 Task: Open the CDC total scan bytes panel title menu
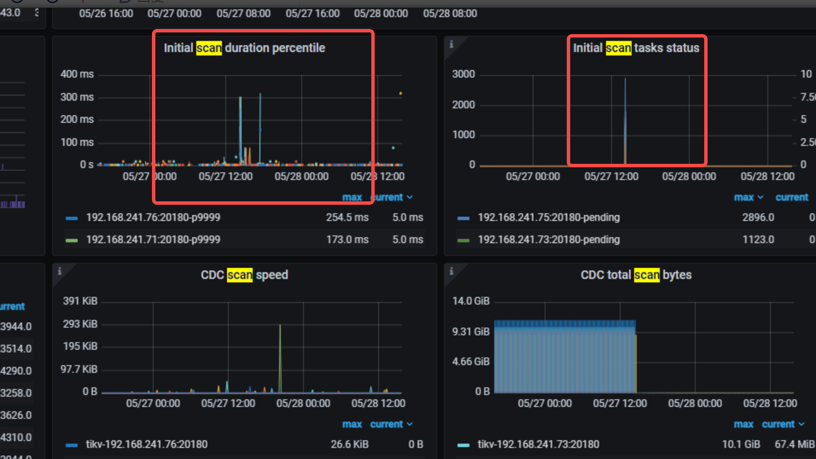coord(636,275)
